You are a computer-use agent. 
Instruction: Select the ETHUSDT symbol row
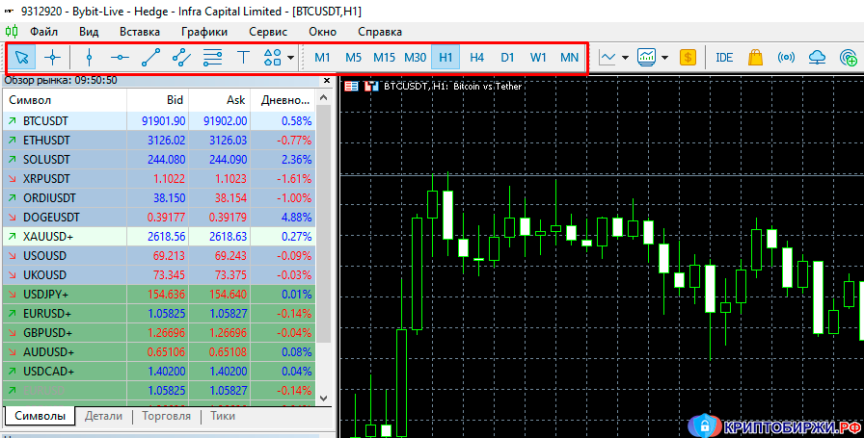pyautogui.click(x=159, y=141)
